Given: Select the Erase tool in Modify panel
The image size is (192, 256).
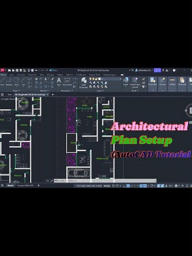Looking at the screenshot, I should tap(52, 79).
